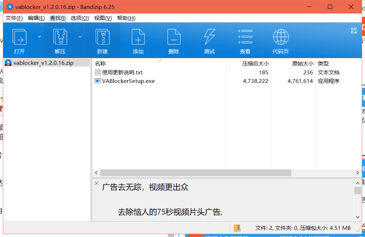This screenshot has width=365, height=237.
Task: Click the archive icon in the status bar
Action: [x=237, y=228]
